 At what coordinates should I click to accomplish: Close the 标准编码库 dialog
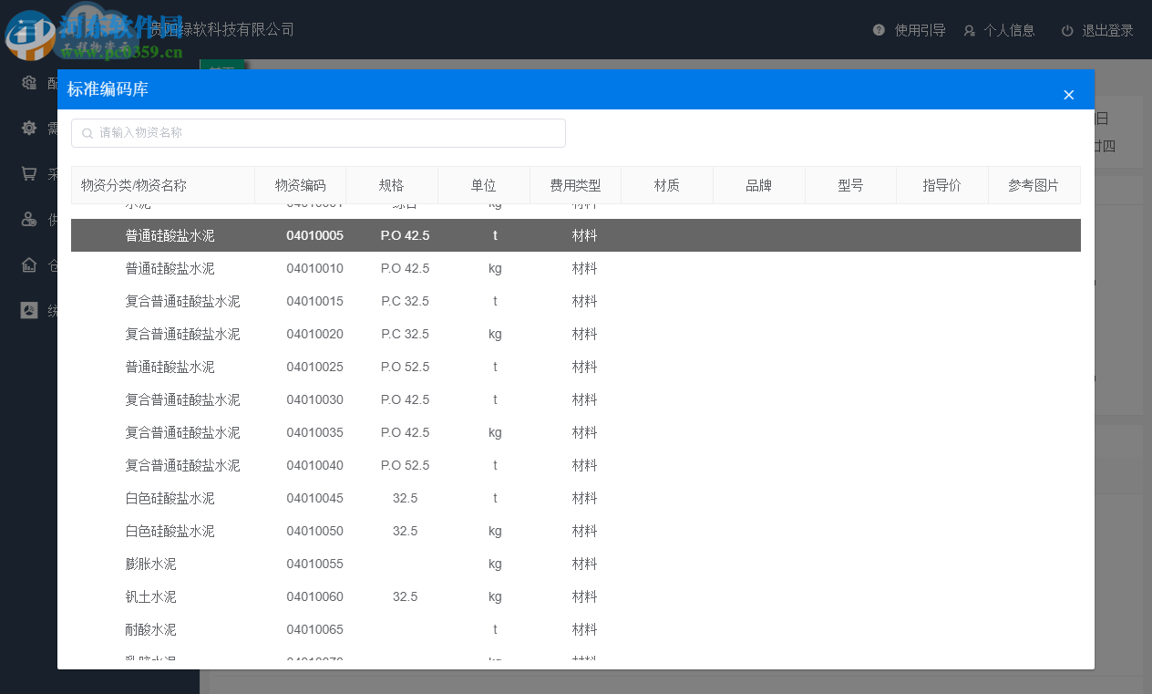pyautogui.click(x=1068, y=94)
